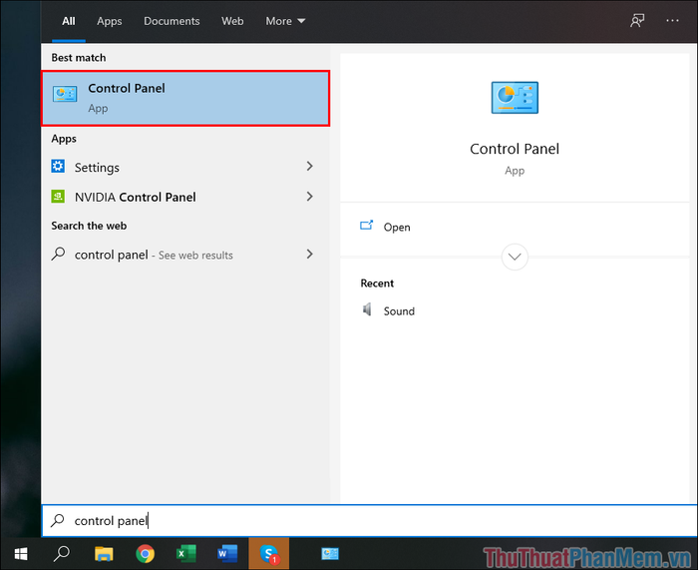Click the NVIDIA Control Panel green icon

point(58,196)
